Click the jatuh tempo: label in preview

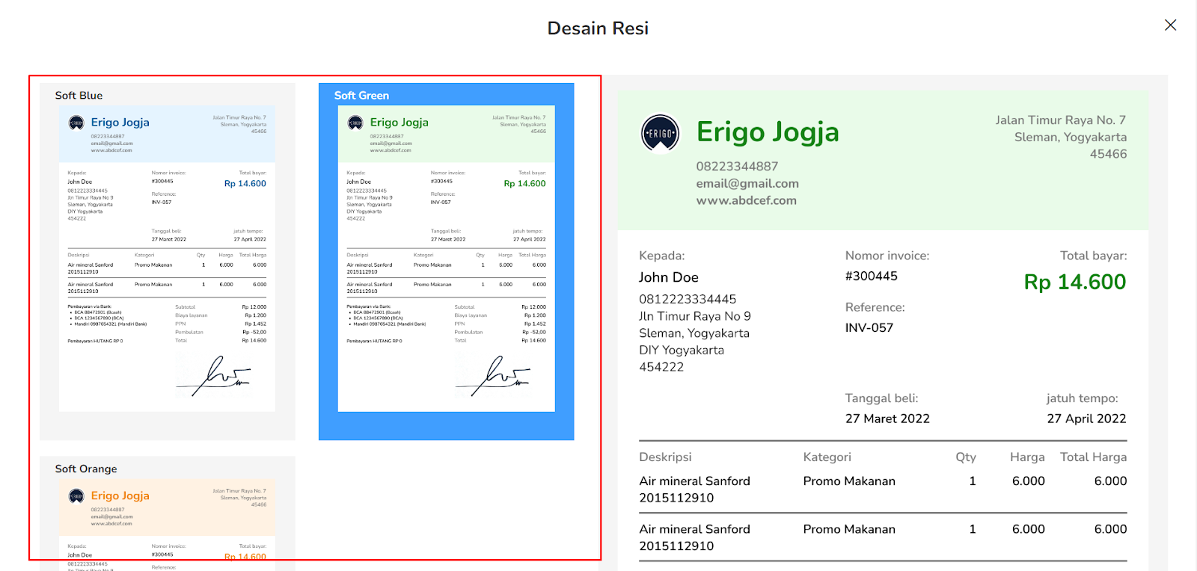pos(1082,398)
